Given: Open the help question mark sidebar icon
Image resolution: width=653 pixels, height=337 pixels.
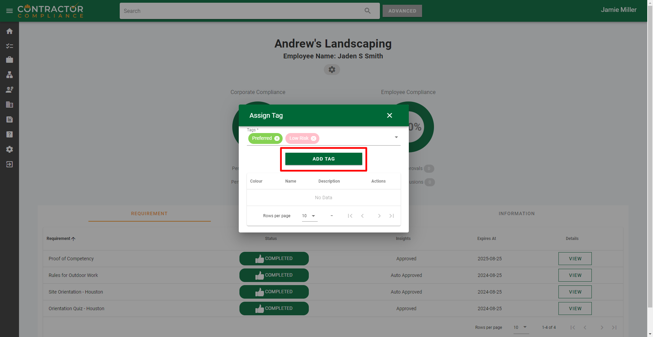Looking at the screenshot, I should 10,134.
